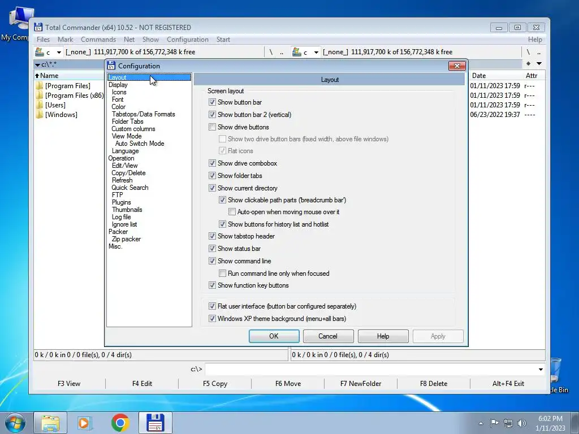Toggle Windows XP theme background checkbox

tap(212, 319)
